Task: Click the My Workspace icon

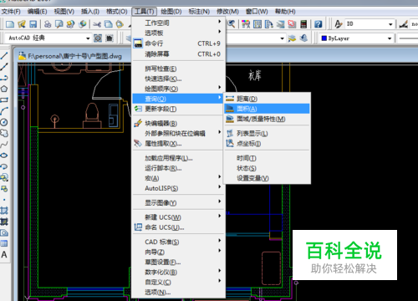Action: [110, 38]
